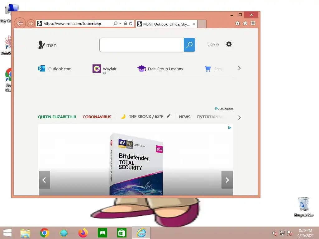Image resolution: width=319 pixels, height=239 pixels.
Task: Select the MSN | Outlook, Office tab
Action: pyautogui.click(x=166, y=24)
